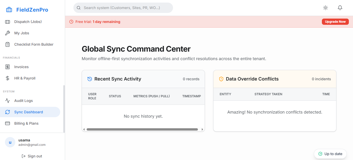The height and width of the screenshot is (160, 353).
Task: Click the My Jobs wrench icon
Action: pyautogui.click(x=8, y=33)
